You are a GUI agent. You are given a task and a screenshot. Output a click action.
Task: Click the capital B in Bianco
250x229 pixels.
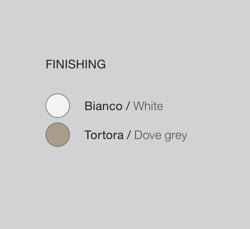[x=88, y=106]
